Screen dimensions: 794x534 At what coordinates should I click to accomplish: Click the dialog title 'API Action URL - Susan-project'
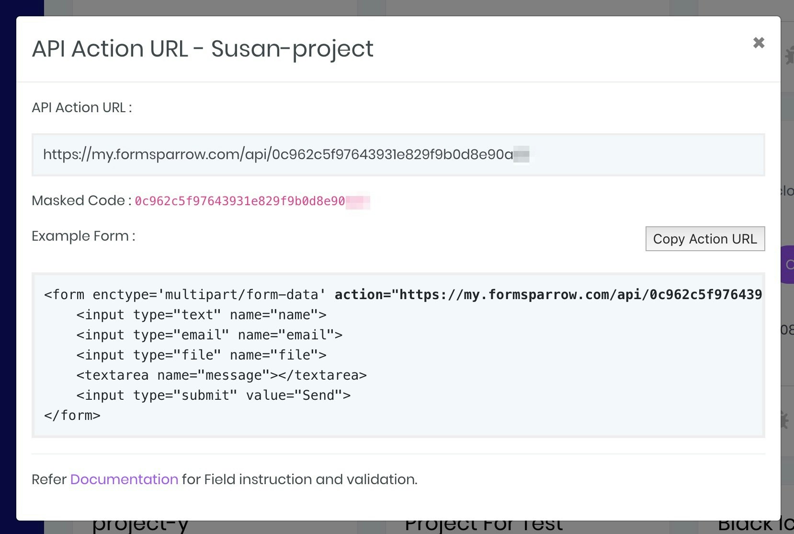pyautogui.click(x=203, y=49)
